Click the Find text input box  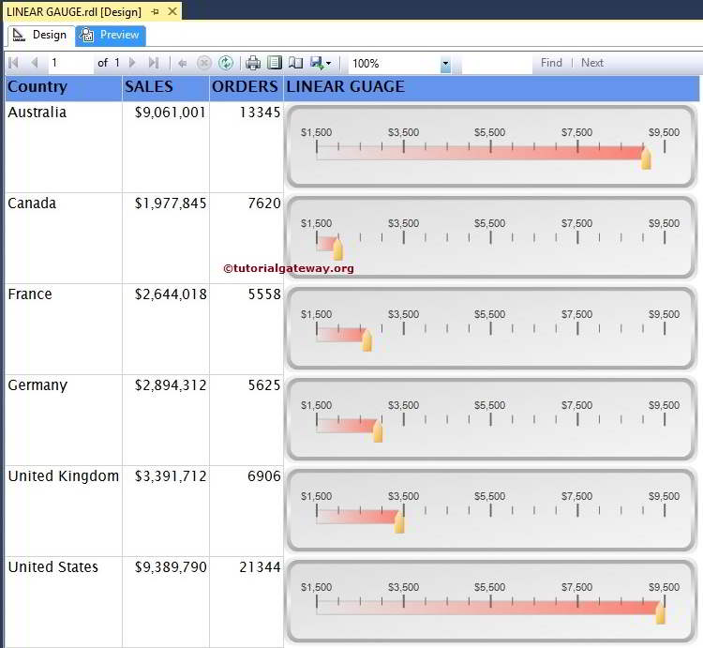pyautogui.click(x=497, y=64)
